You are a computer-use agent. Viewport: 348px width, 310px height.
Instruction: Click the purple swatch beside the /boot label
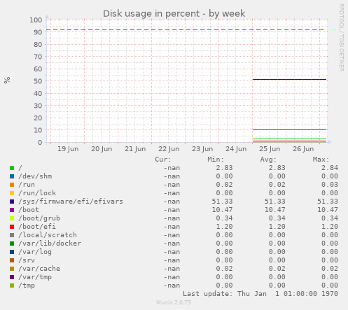12,210
